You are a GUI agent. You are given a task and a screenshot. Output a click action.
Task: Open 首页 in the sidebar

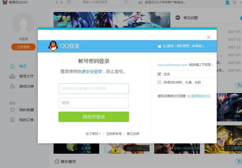click(x=23, y=66)
